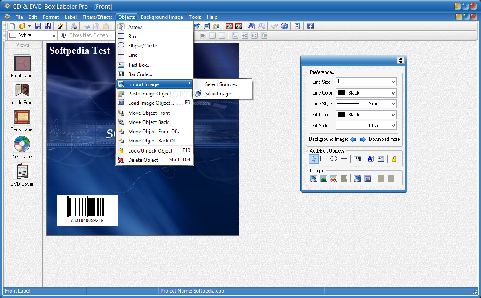Choose Ellipse/Circle from Objects menu
This screenshot has width=481, height=298.
coord(155,46)
